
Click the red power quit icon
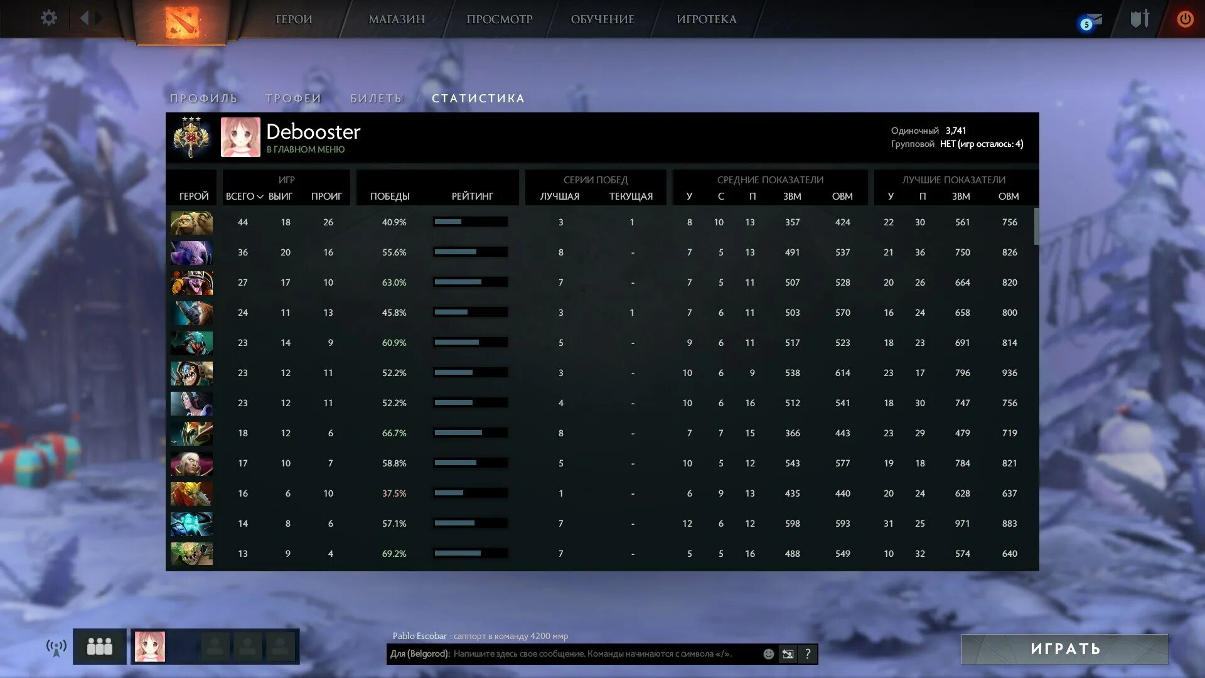click(1185, 19)
